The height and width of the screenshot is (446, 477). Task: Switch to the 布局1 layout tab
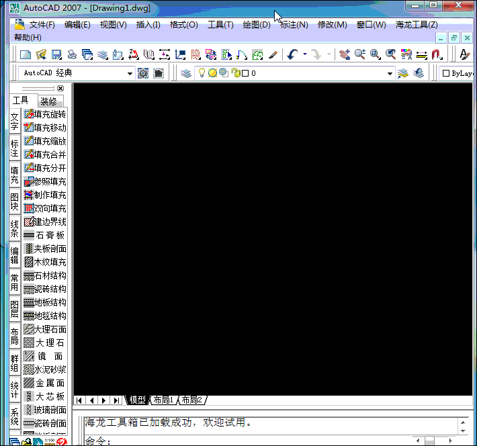pos(163,400)
